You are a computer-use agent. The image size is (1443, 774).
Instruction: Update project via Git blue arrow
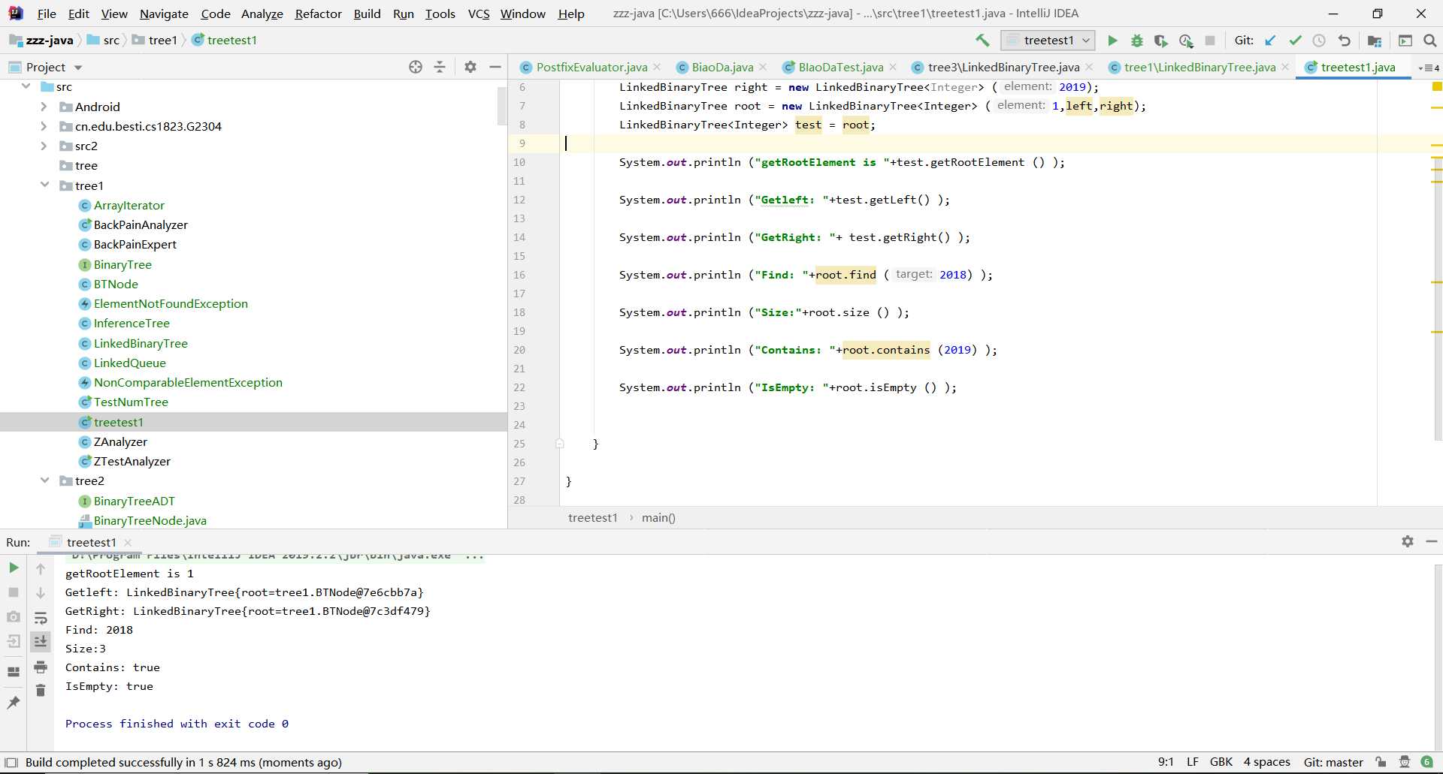1270,41
